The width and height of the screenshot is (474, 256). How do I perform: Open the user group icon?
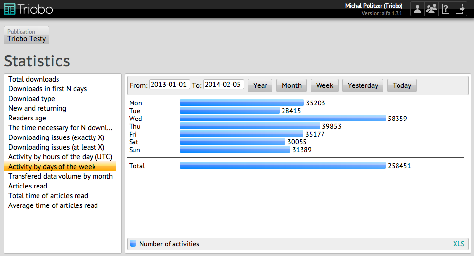tap(431, 9)
